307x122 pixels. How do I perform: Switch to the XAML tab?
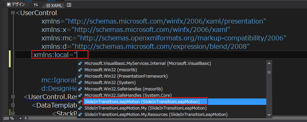(54, 5)
